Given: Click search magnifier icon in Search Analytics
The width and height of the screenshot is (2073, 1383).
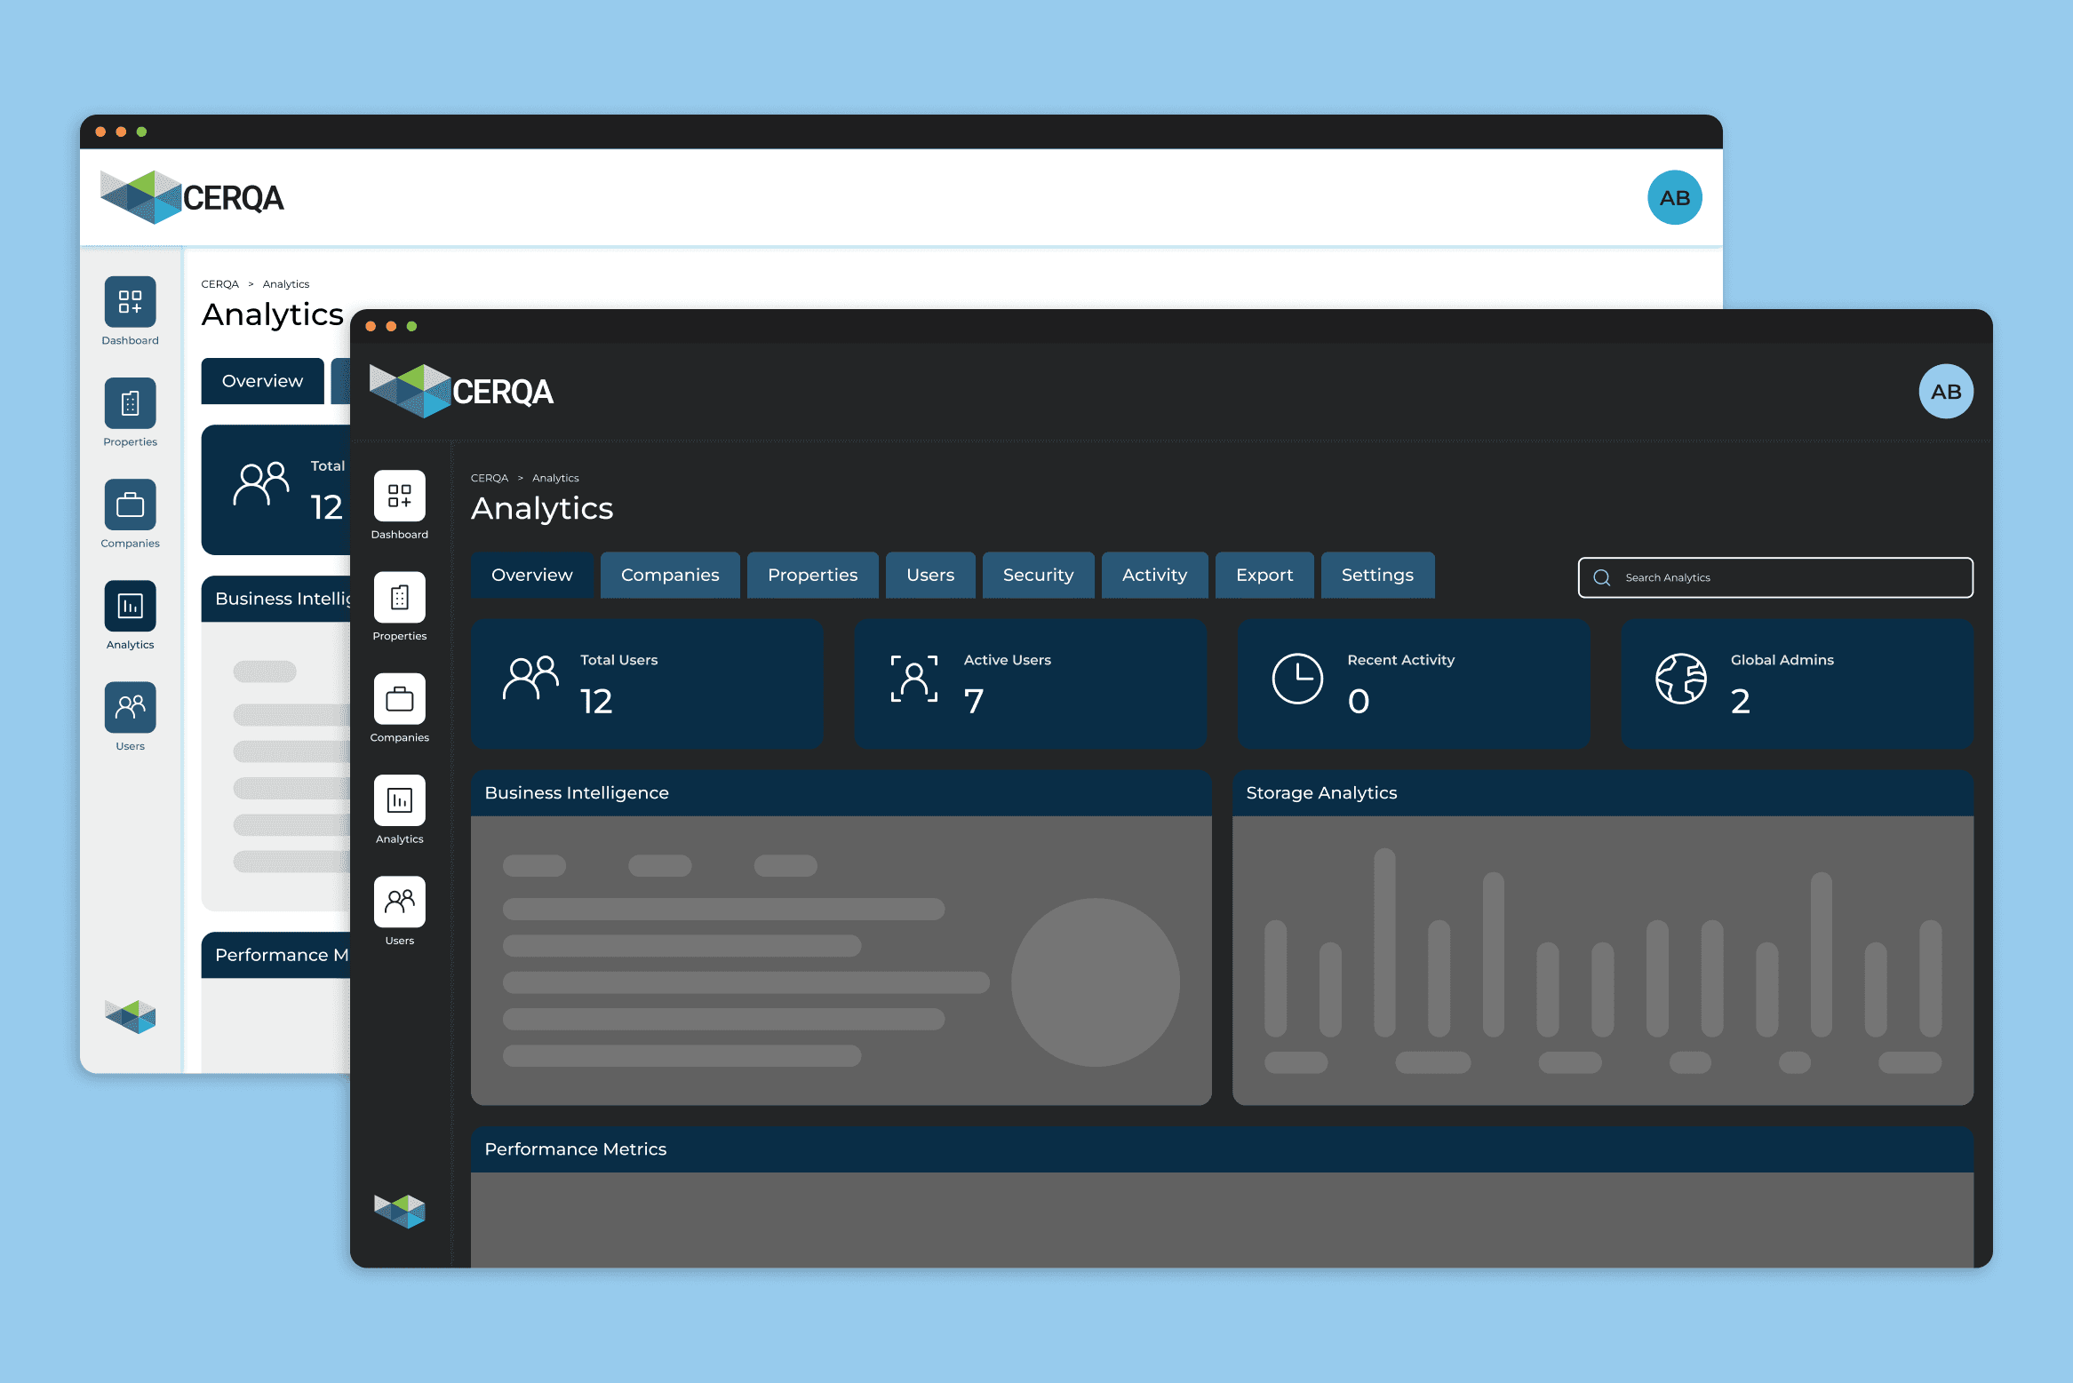Looking at the screenshot, I should (1601, 577).
